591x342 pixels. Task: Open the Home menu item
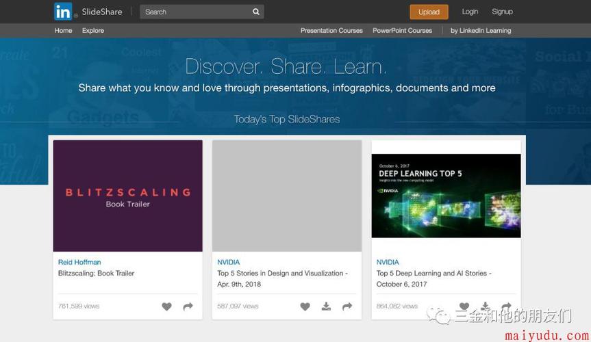coord(63,31)
